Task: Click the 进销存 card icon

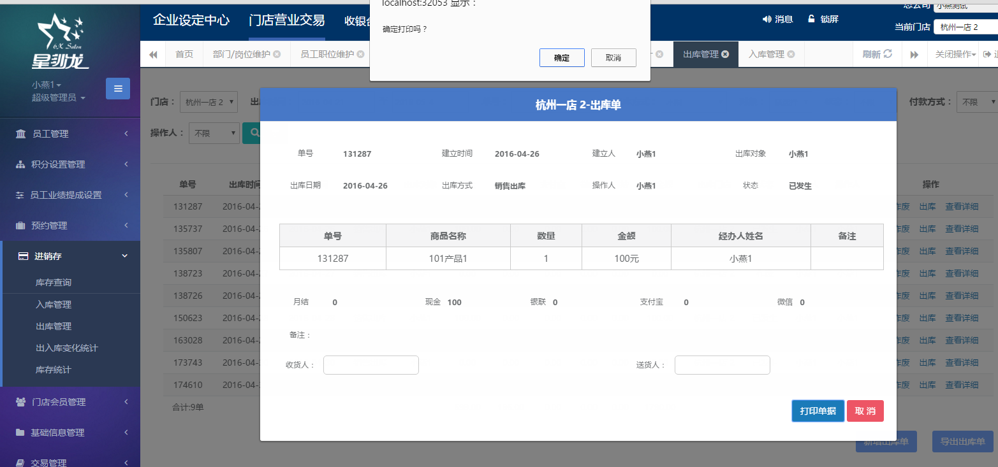Action: click(23, 256)
